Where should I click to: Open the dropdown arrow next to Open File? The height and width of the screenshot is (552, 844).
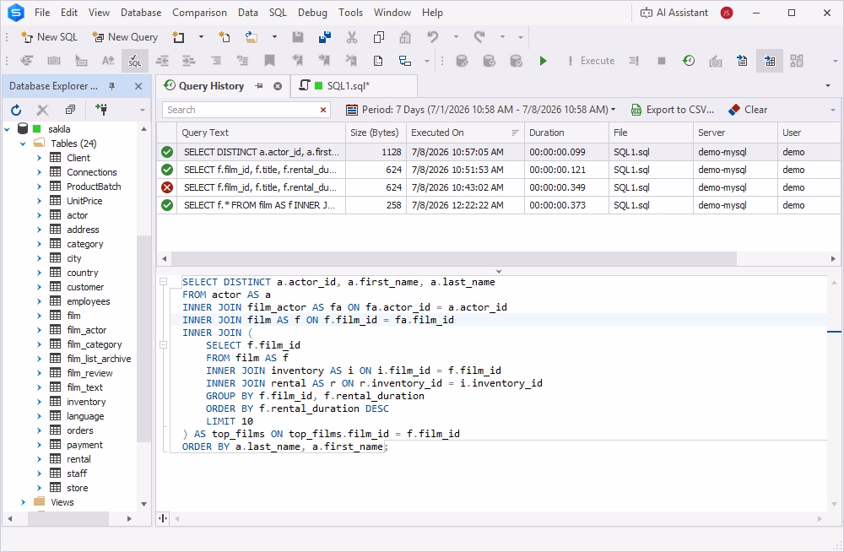click(274, 37)
